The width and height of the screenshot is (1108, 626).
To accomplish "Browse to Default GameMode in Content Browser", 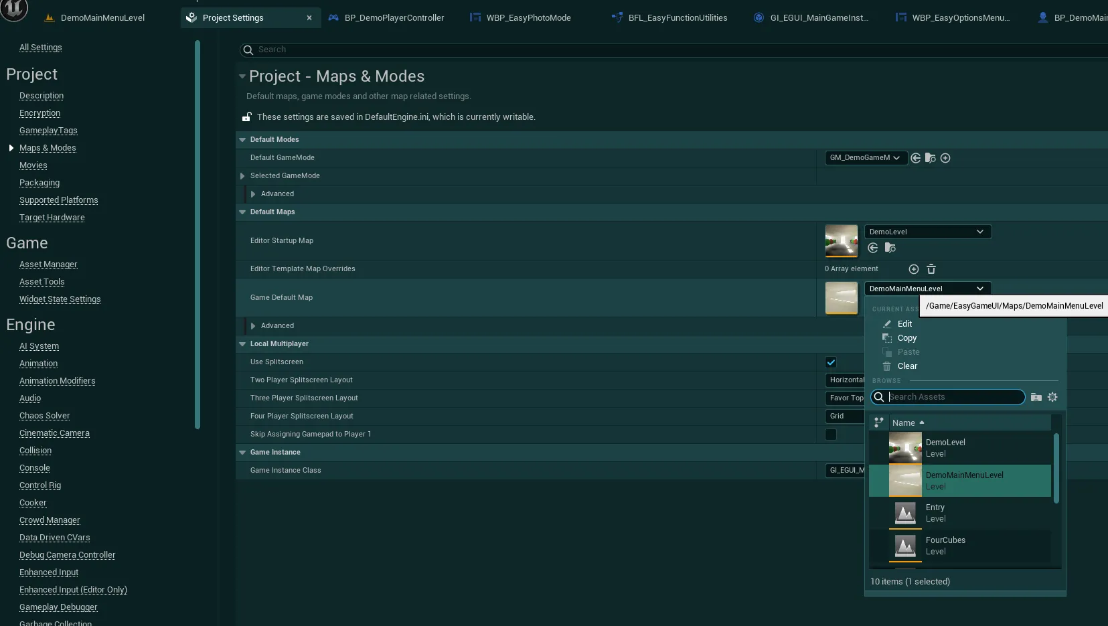I will click(x=930, y=158).
